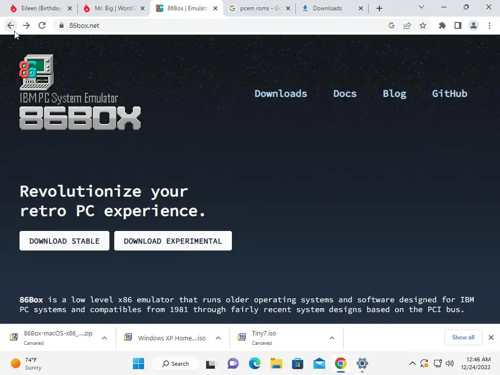The width and height of the screenshot is (500, 375).
Task: Click the DOWNLOAD STABLE button
Action: [x=64, y=241]
